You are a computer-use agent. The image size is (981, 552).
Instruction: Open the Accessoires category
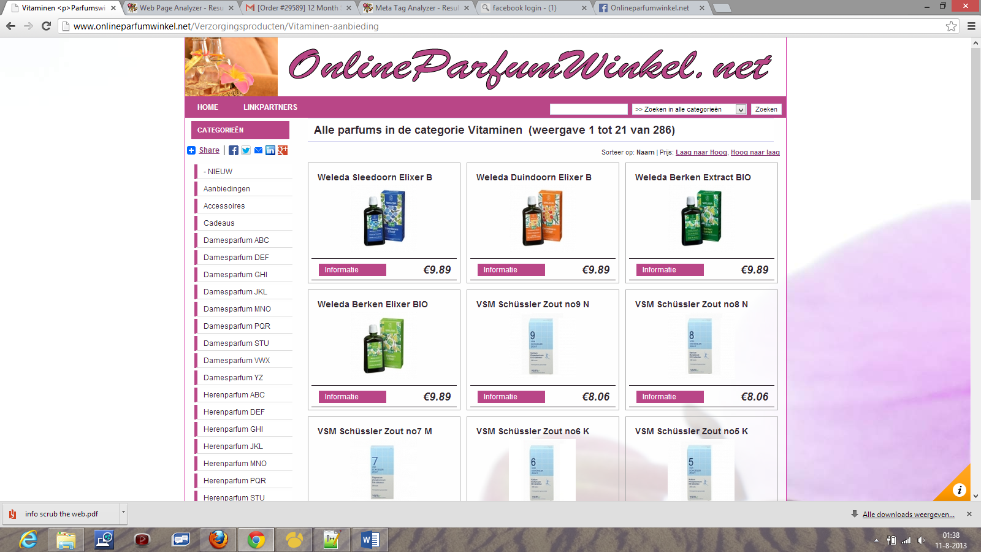coord(224,206)
